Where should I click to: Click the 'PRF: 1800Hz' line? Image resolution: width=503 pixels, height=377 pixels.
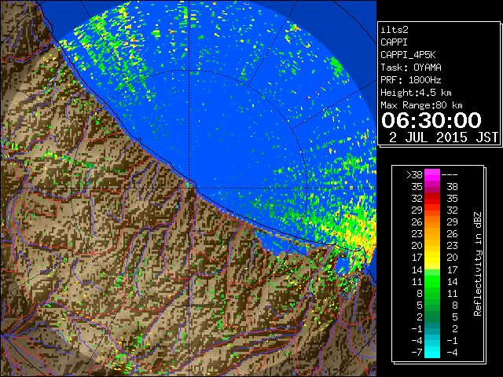coord(411,80)
